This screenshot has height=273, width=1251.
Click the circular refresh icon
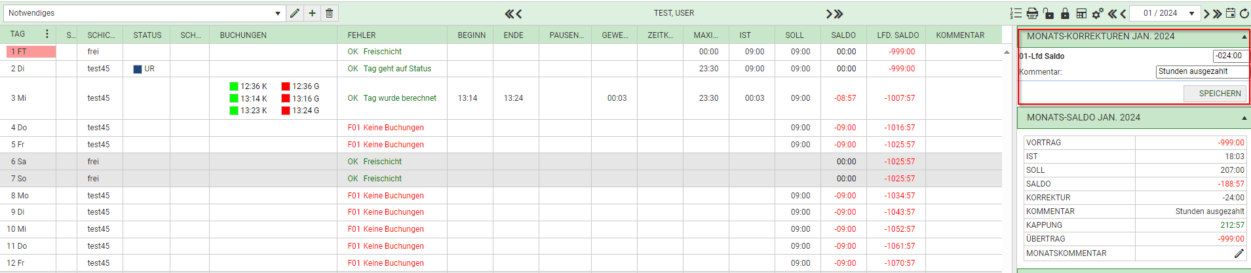tap(1244, 13)
